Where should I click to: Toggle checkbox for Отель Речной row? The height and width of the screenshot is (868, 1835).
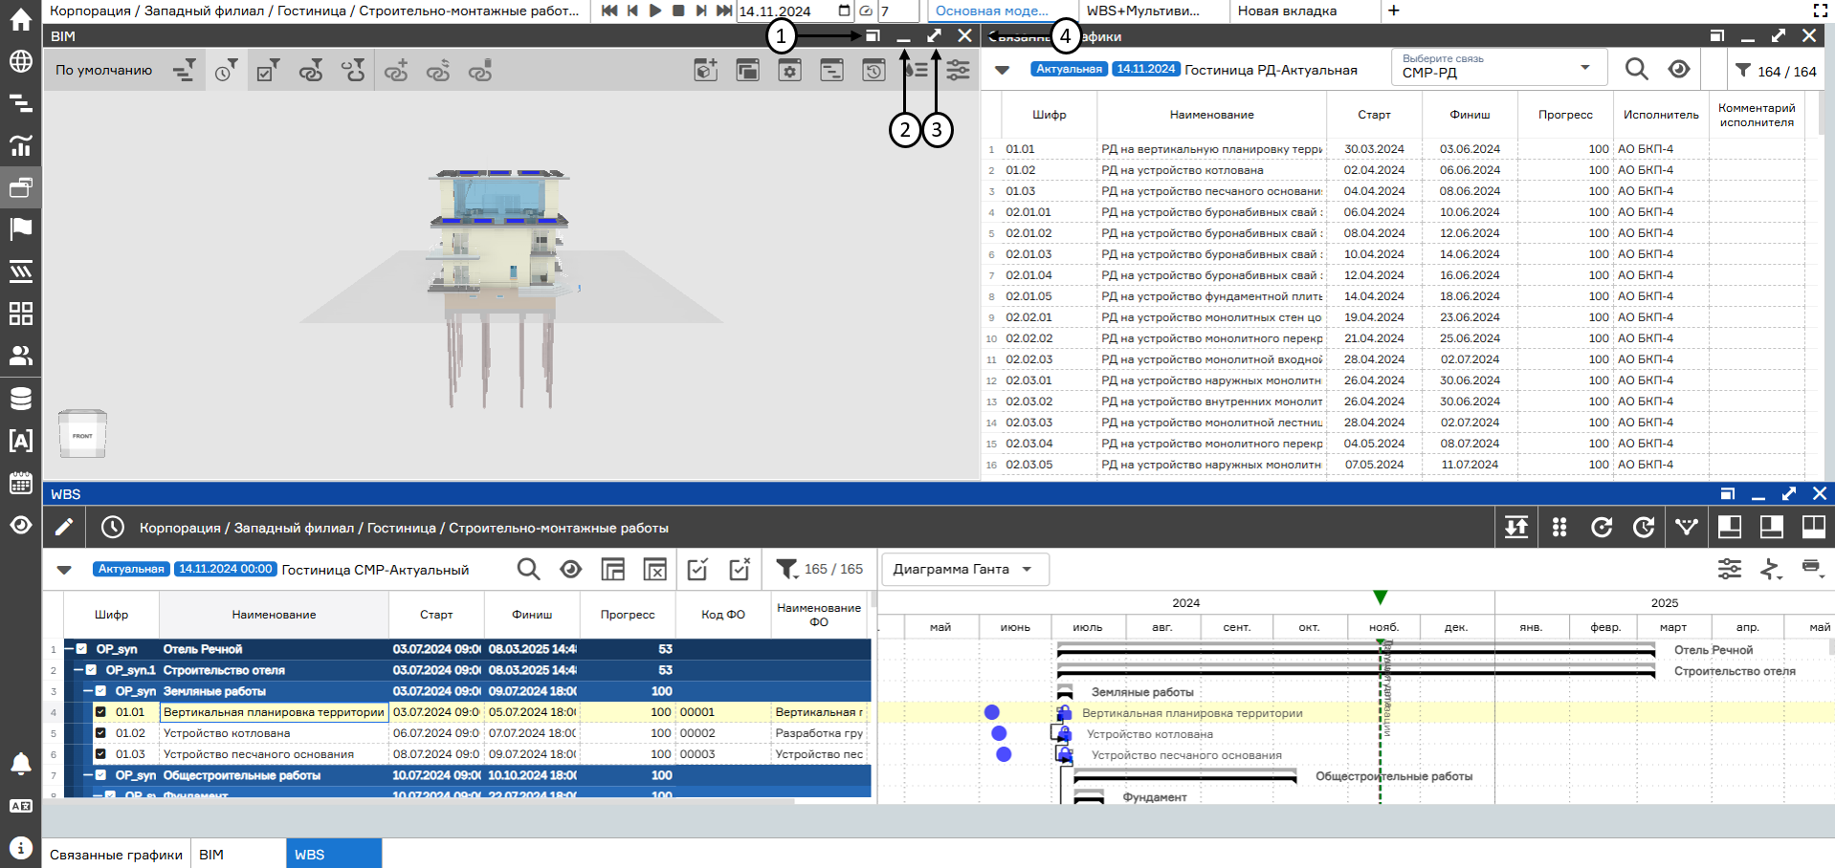tap(81, 649)
